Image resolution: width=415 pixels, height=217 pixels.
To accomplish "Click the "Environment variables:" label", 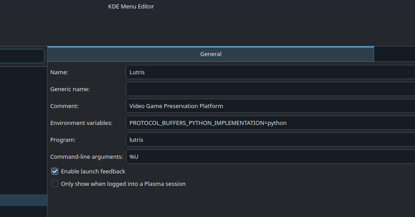I will pyautogui.click(x=81, y=123).
